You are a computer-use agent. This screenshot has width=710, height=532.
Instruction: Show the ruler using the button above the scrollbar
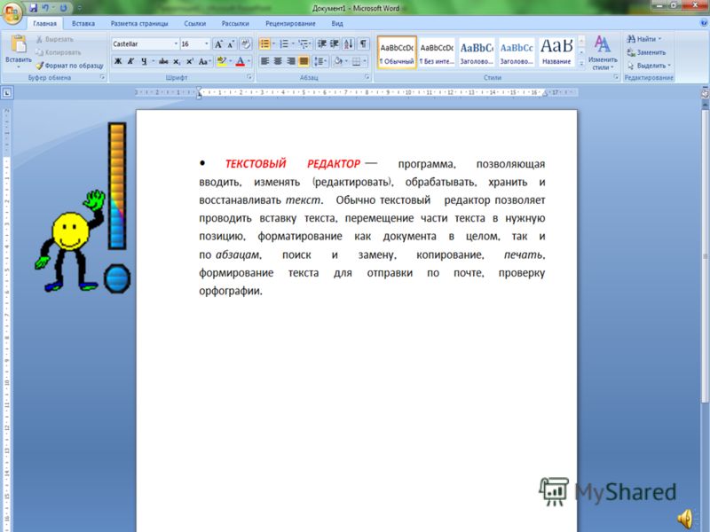[705, 94]
